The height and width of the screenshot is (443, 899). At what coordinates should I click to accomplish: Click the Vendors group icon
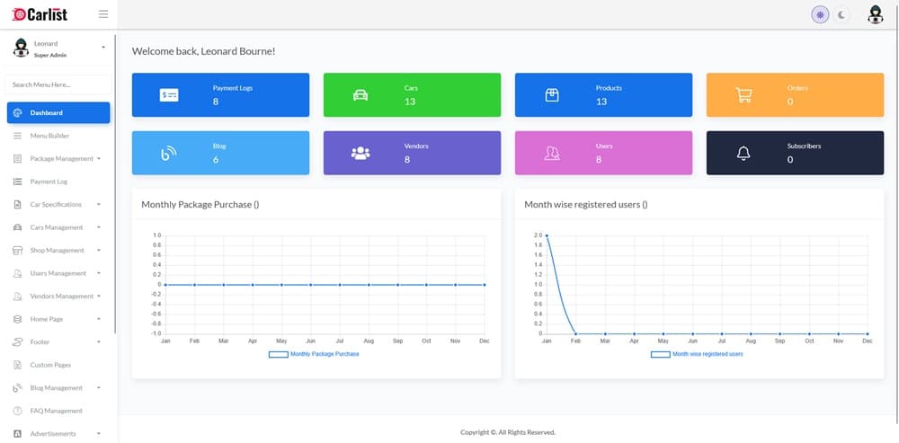(360, 154)
